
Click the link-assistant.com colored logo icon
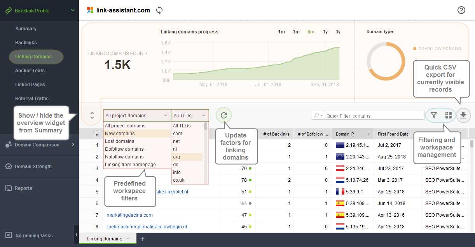(90, 10)
